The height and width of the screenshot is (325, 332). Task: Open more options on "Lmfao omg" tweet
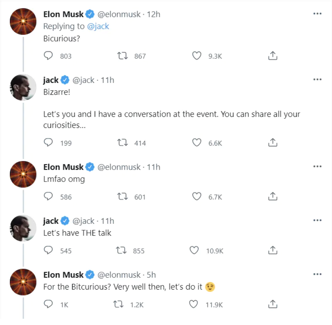coord(317,167)
